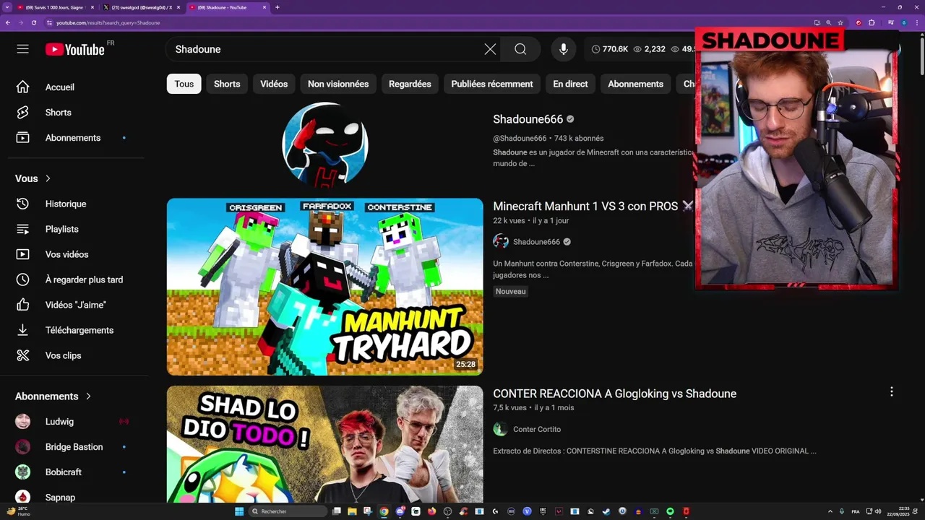The image size is (925, 520).
Task: Go to the YouTube home logo
Action: tap(75, 49)
